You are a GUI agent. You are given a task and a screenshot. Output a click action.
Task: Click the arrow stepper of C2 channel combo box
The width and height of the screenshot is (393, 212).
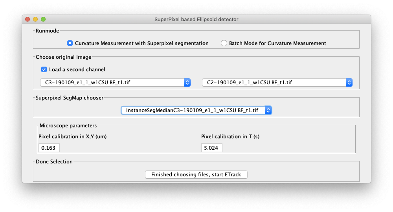pos(349,83)
